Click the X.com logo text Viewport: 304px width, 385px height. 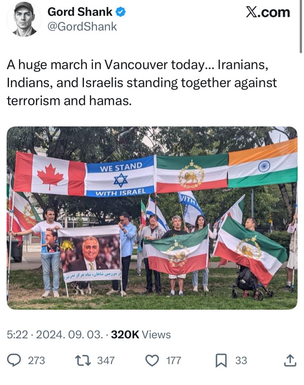268,12
